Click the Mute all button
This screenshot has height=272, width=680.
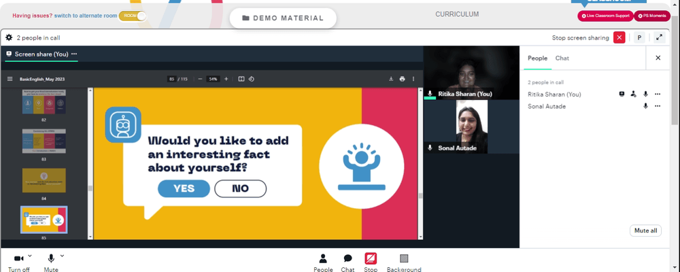pyautogui.click(x=645, y=231)
